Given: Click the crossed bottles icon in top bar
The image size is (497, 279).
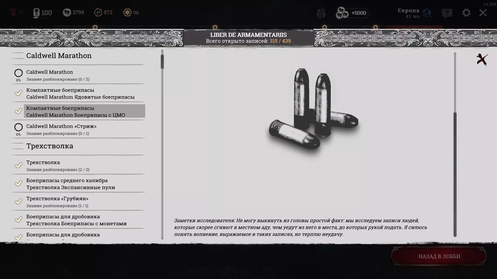Looking at the screenshot, I should pyautogui.click(x=321, y=13).
